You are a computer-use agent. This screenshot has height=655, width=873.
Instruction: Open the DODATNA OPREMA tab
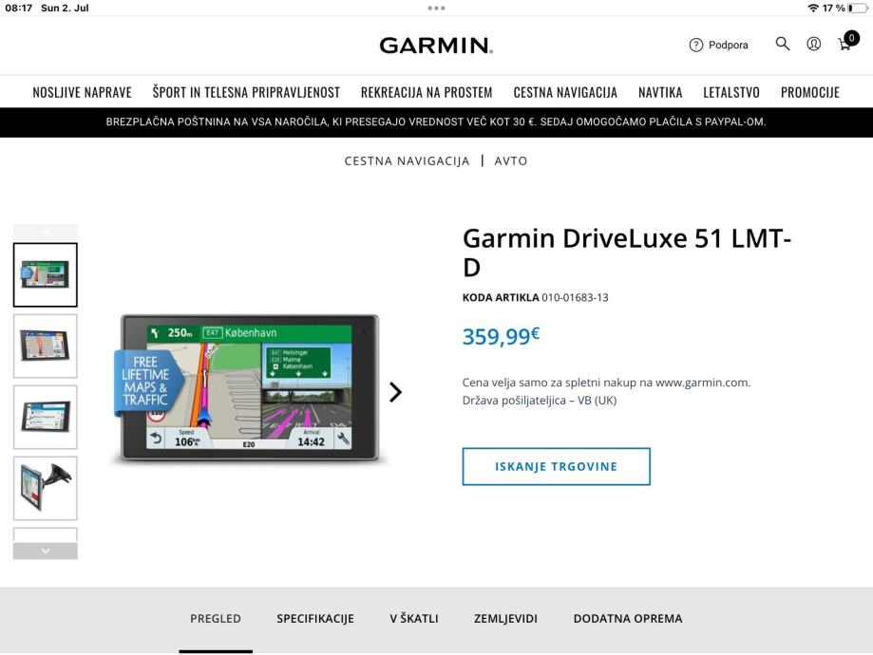click(x=628, y=619)
